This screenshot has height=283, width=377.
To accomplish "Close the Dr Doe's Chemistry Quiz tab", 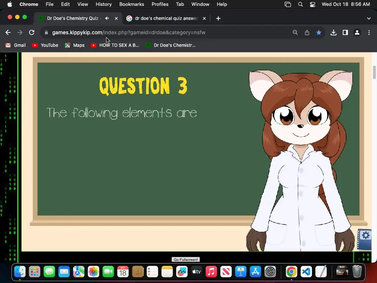I will coord(116,18).
